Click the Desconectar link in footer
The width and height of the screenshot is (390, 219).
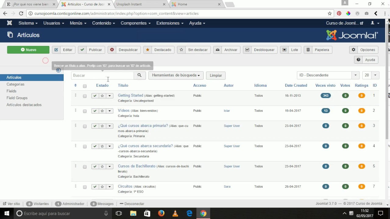point(132,204)
